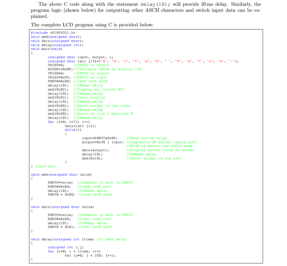Select 'void data(unsigned char);' prototype line

coord(57,41)
